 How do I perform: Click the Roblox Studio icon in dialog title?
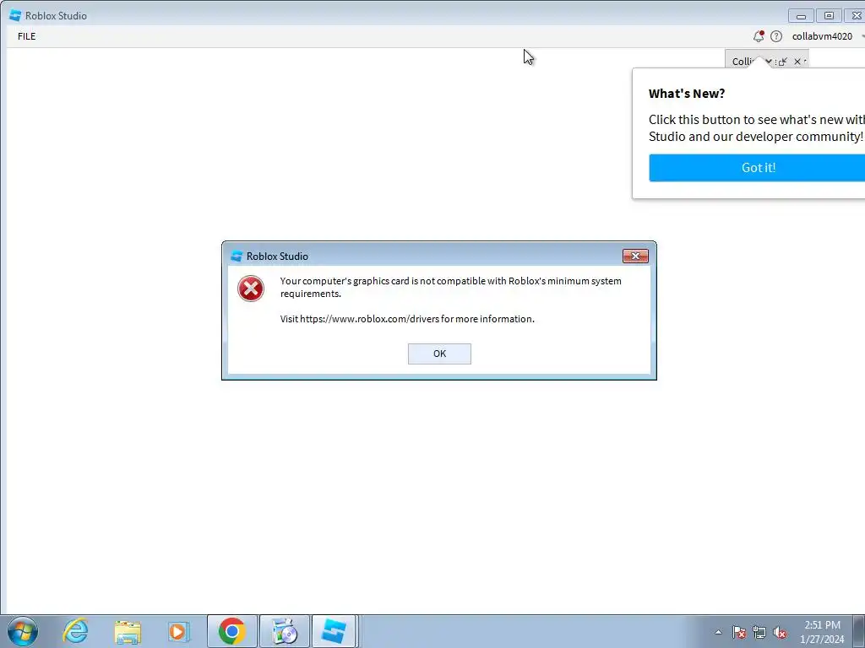pyautogui.click(x=237, y=256)
